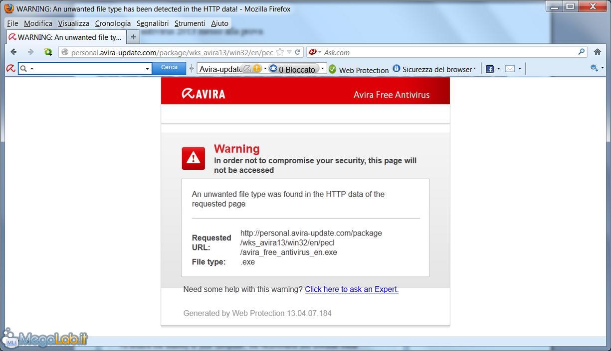Screen dimensions: 611x351
Task: Click the magnifier in the Ask.com search box
Action: click(x=581, y=52)
